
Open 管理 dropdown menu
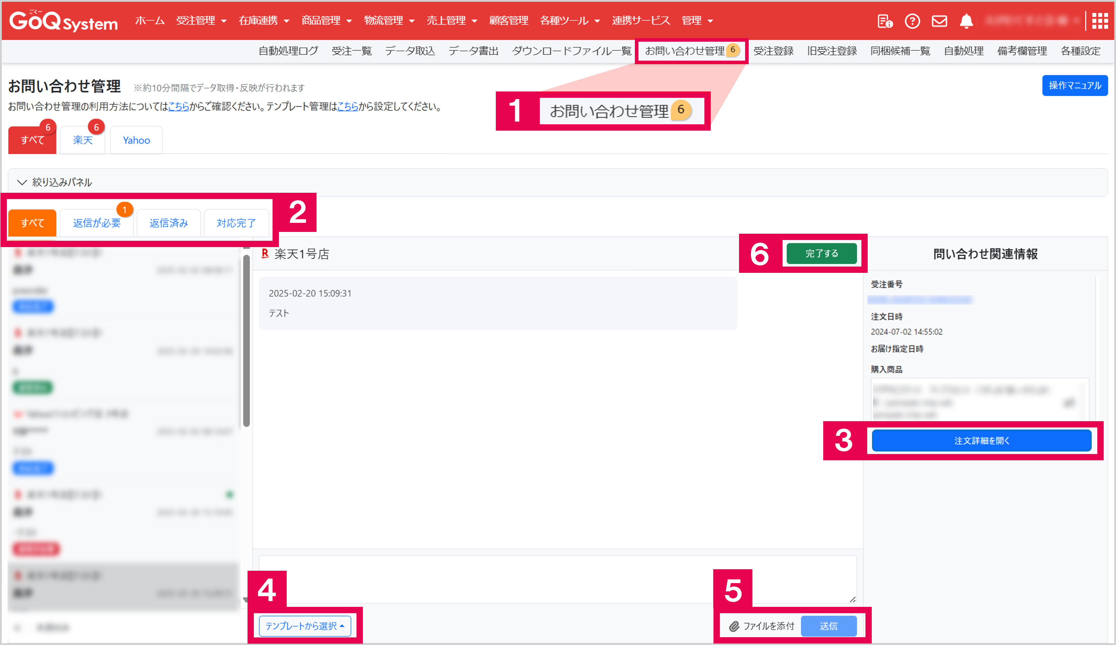click(697, 21)
